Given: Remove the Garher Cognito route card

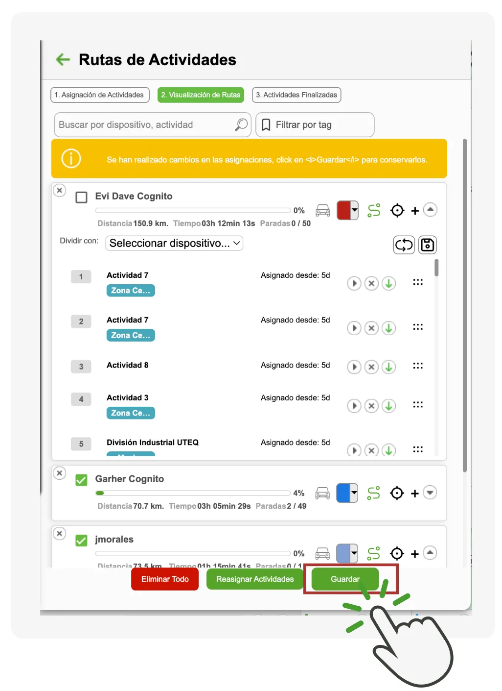Looking at the screenshot, I should 59,473.
